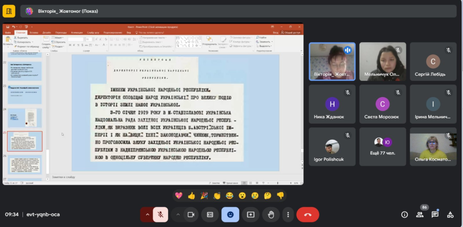Send the pink heart reaction

[x=179, y=196]
